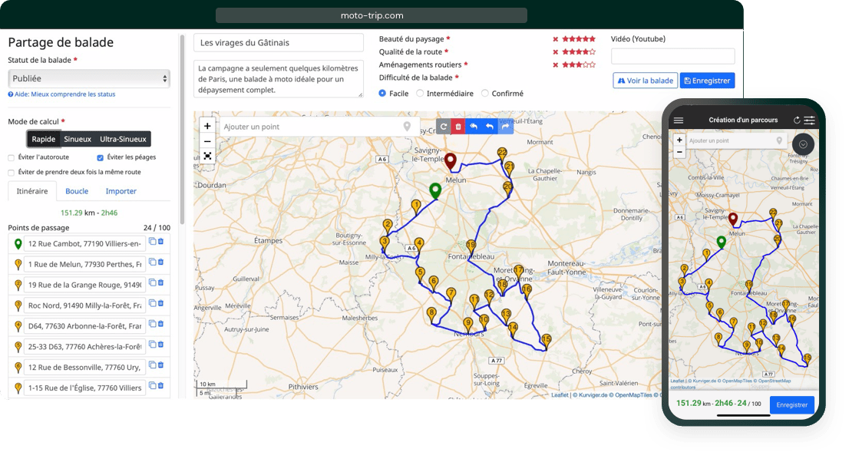Click the Voir la balade button
This screenshot has width=862, height=462.
[644, 81]
